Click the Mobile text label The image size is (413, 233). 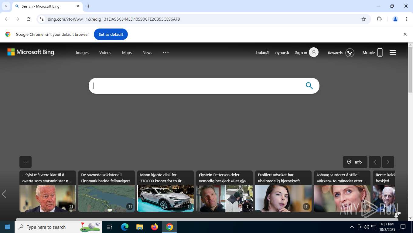(x=369, y=52)
